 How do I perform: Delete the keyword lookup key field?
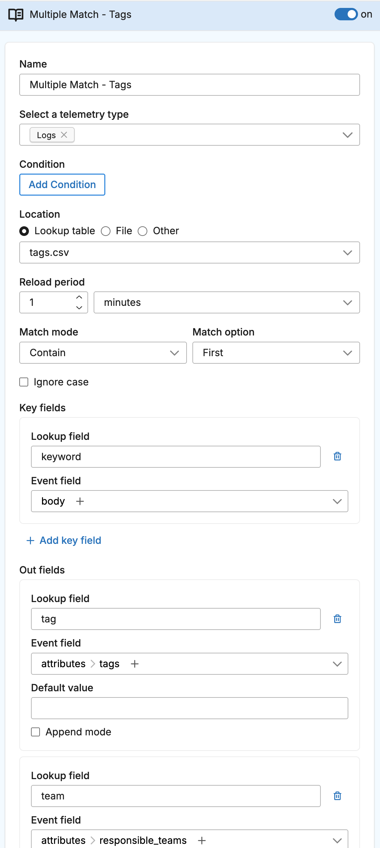[337, 456]
